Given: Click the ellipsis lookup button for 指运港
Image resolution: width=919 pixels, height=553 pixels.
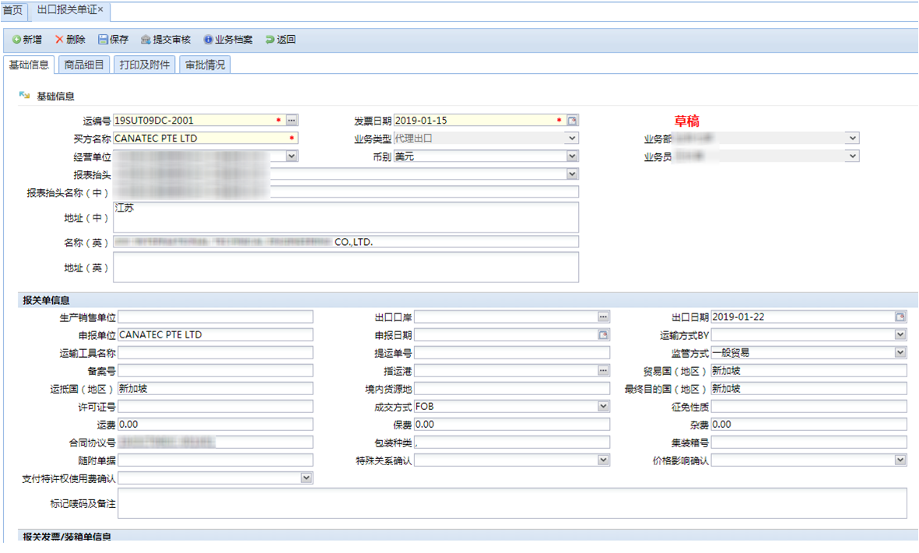Looking at the screenshot, I should point(603,371).
